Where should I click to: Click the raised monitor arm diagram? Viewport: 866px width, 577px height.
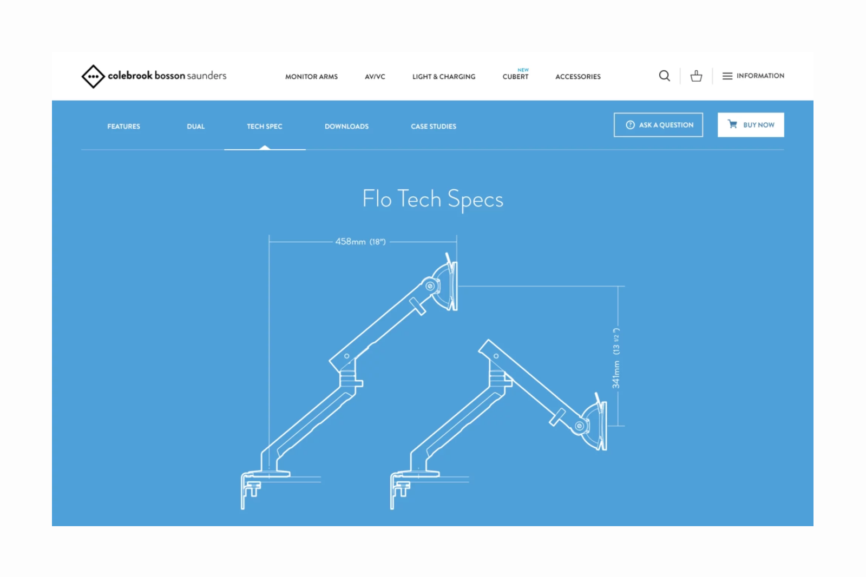350,381
